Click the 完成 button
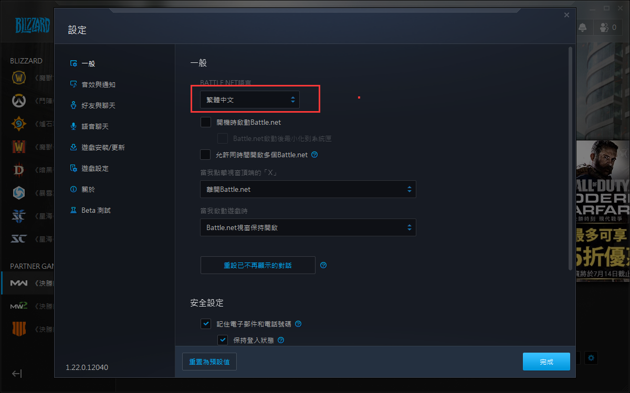630x393 pixels. 547,362
